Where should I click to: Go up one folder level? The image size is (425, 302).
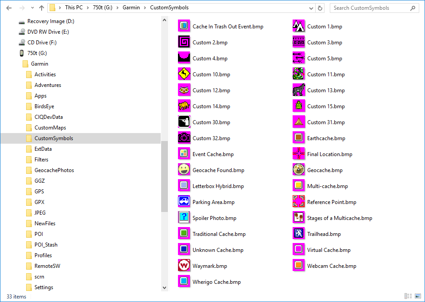tap(42, 8)
